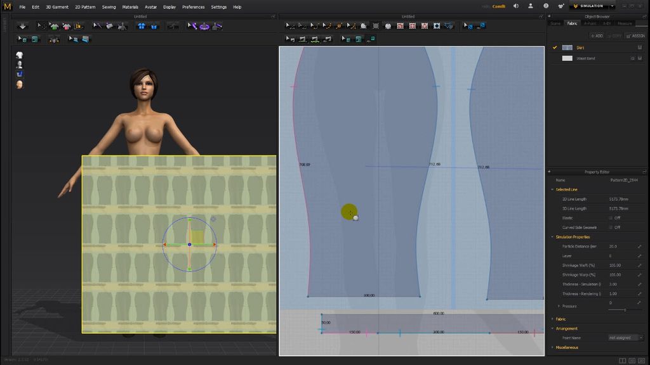
Task: Click the speaker sound icon in top bar
Action: pyautogui.click(x=515, y=6)
